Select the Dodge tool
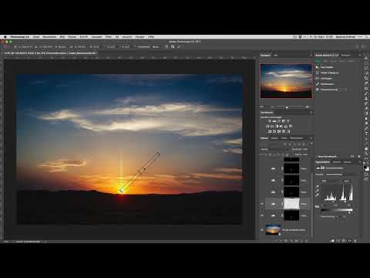370x278 pixels. point(366,124)
